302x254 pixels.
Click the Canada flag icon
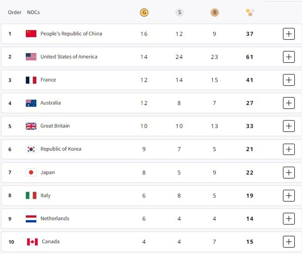pyautogui.click(x=32, y=242)
